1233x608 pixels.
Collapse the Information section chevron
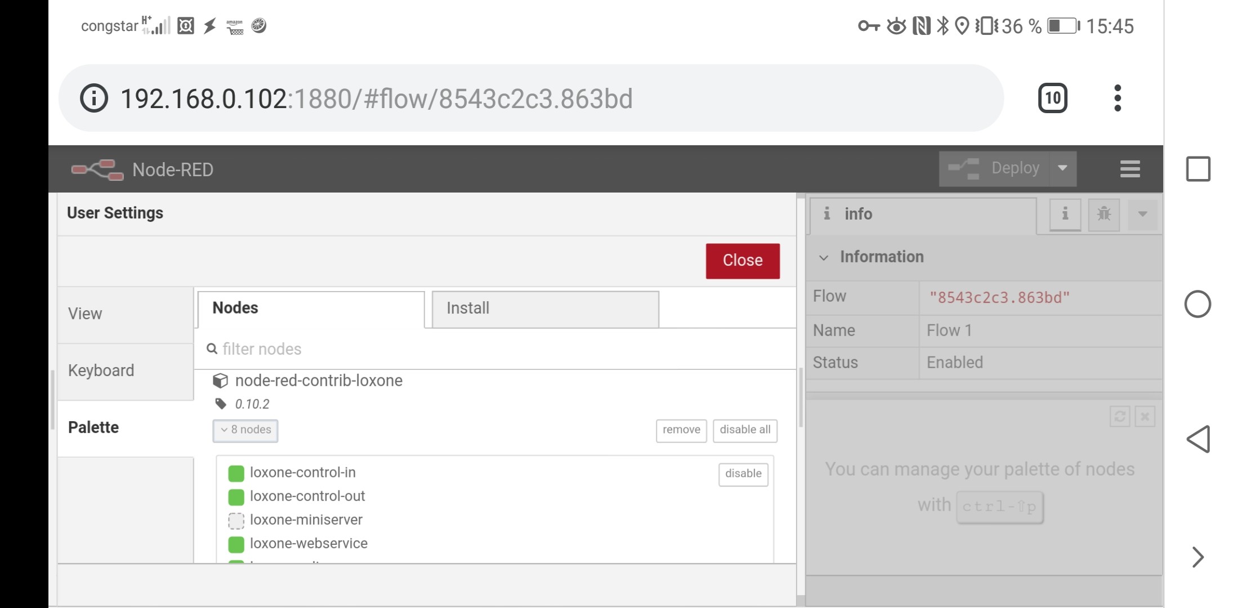tap(824, 257)
